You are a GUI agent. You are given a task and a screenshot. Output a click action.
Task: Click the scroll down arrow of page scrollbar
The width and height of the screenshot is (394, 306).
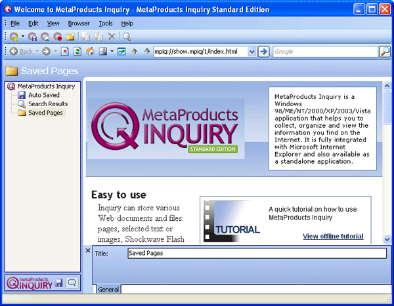(x=387, y=239)
